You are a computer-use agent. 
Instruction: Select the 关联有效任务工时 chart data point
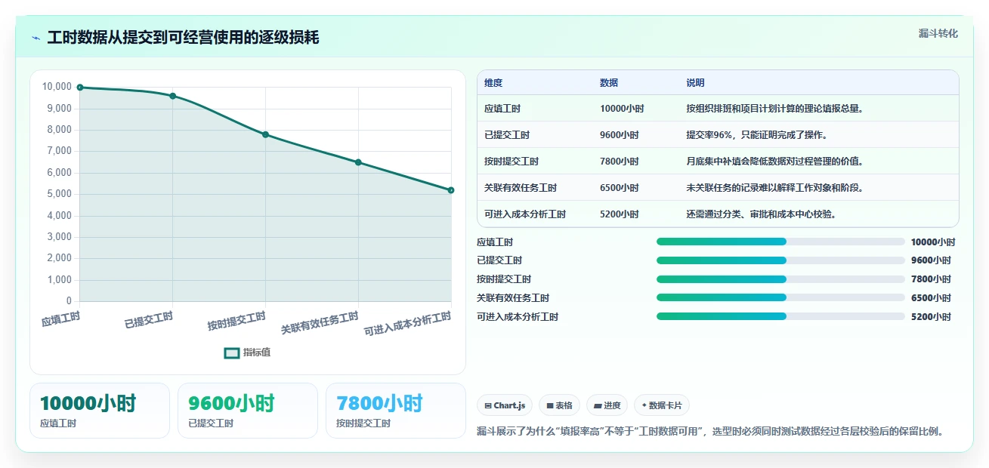[x=358, y=162]
